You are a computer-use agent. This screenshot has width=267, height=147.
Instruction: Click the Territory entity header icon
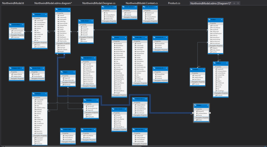coord(85,100)
